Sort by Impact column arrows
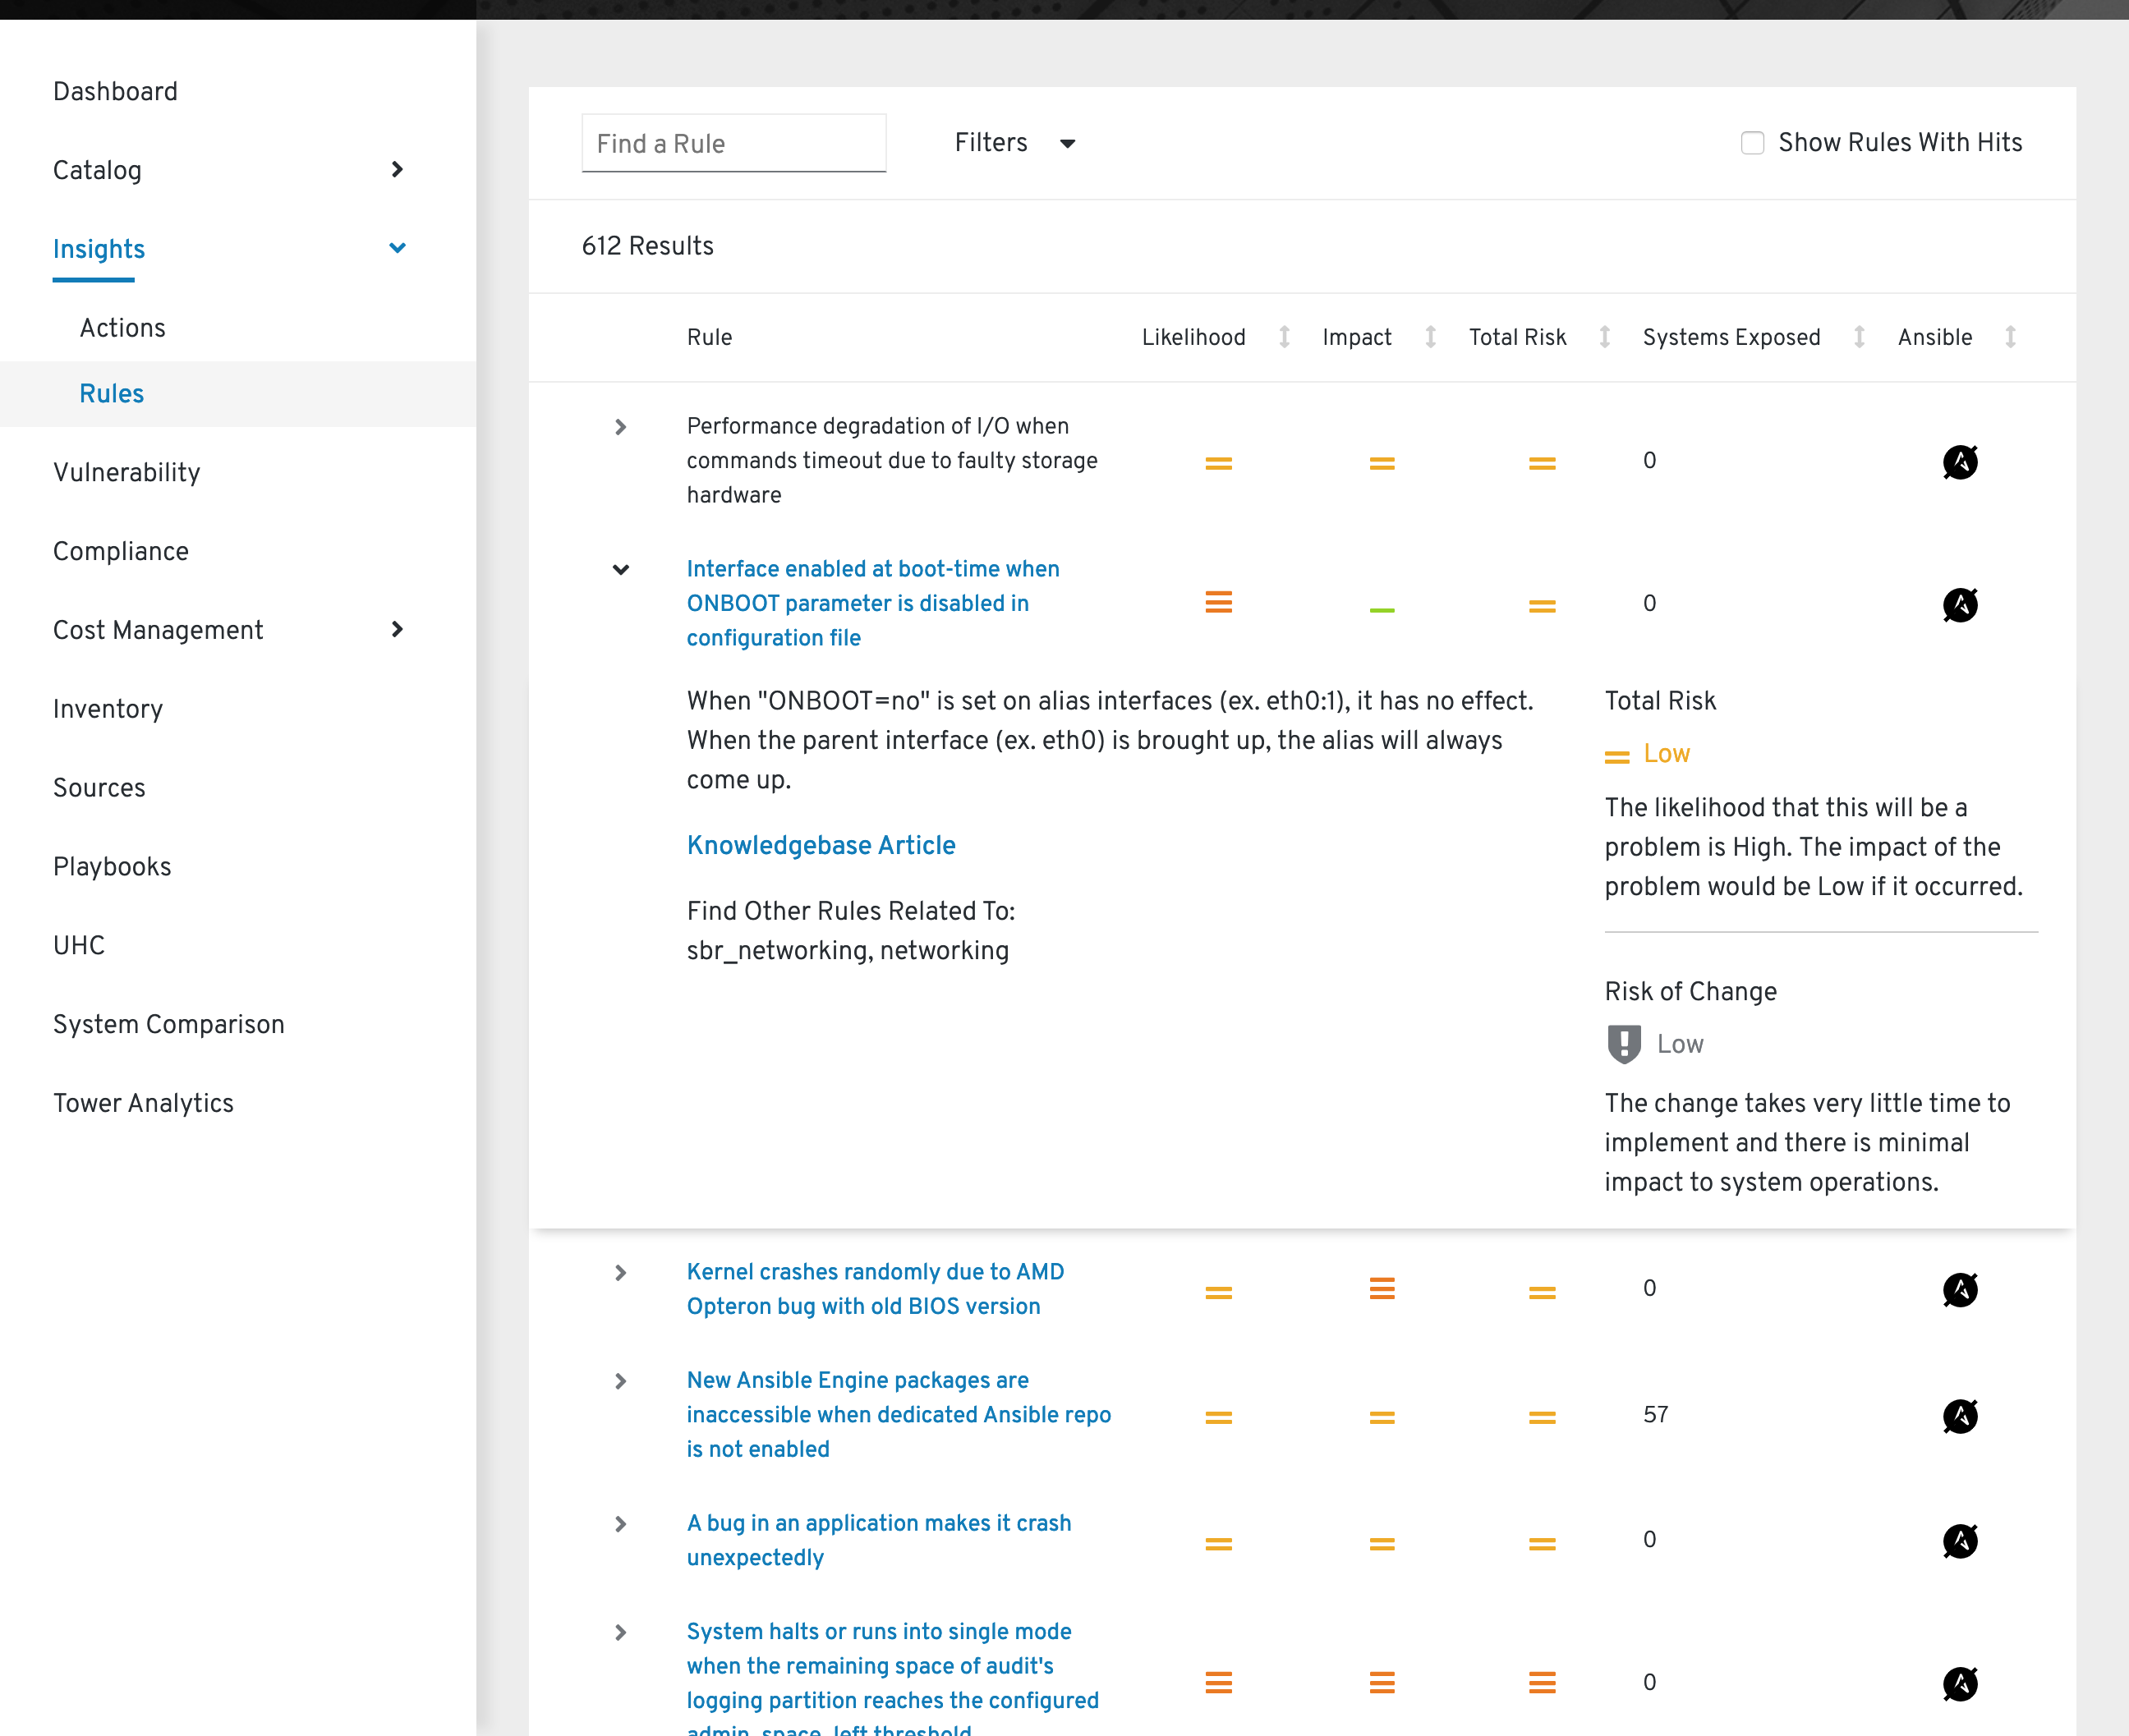Screen dimensions: 2129x1736 pos(1430,337)
